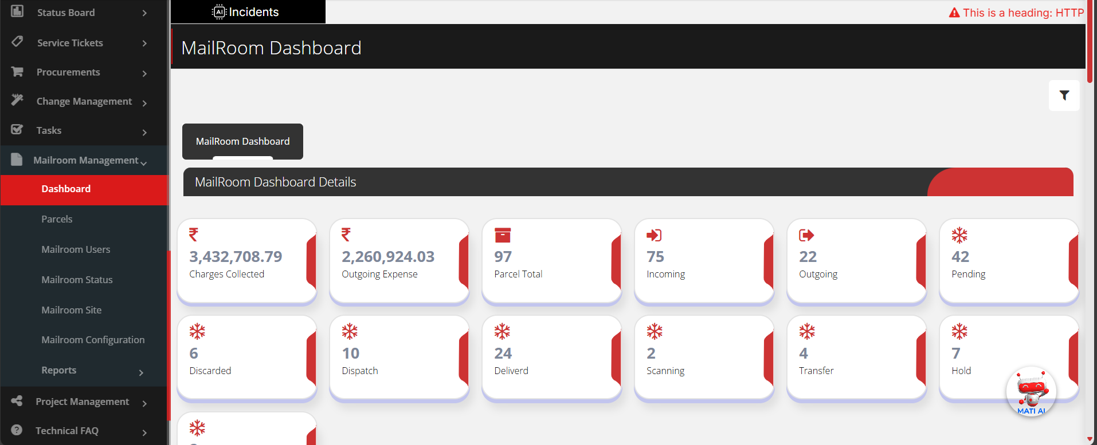Screen dimensions: 1097x445
Task: Collapse the Mailroom Management chevron
Action: (x=143, y=163)
